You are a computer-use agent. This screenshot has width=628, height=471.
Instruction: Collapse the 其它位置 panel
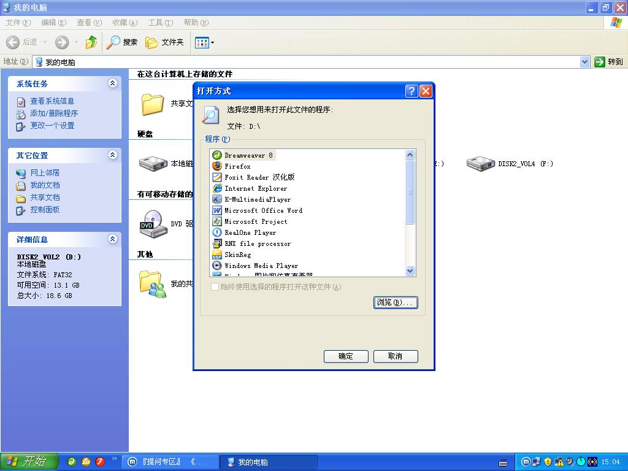[x=113, y=155]
